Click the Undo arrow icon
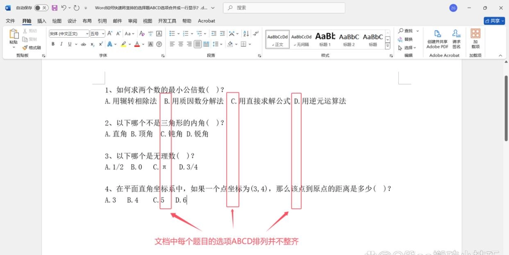 [64, 8]
